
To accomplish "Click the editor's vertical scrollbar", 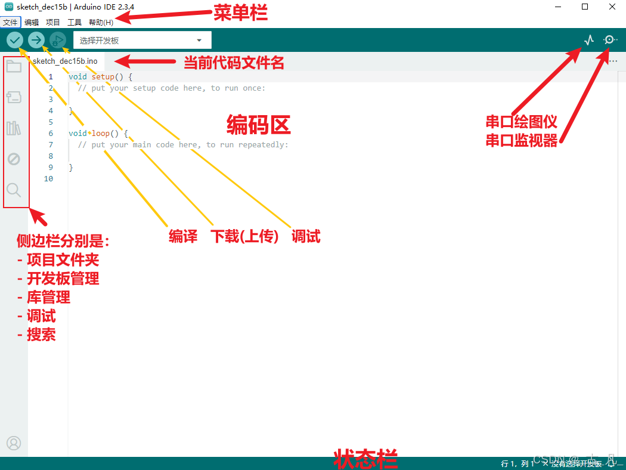I will (622, 264).
